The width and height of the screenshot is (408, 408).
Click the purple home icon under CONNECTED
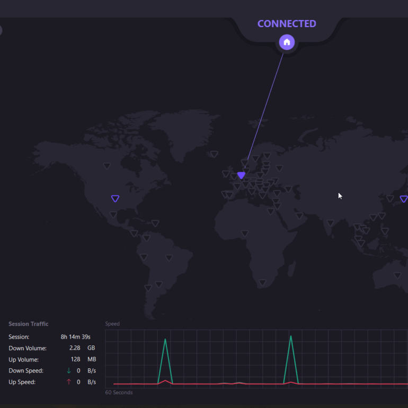pyautogui.click(x=287, y=42)
